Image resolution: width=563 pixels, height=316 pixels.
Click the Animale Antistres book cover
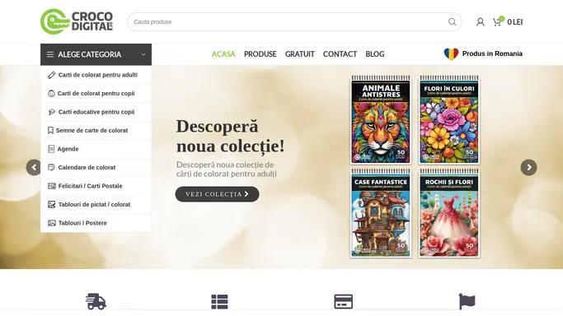tap(381, 119)
